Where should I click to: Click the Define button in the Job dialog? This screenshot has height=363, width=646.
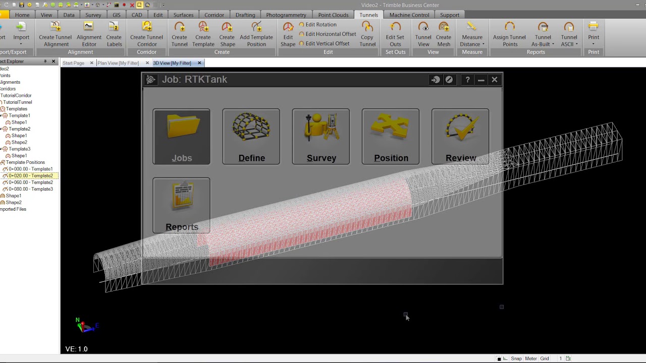(x=251, y=137)
